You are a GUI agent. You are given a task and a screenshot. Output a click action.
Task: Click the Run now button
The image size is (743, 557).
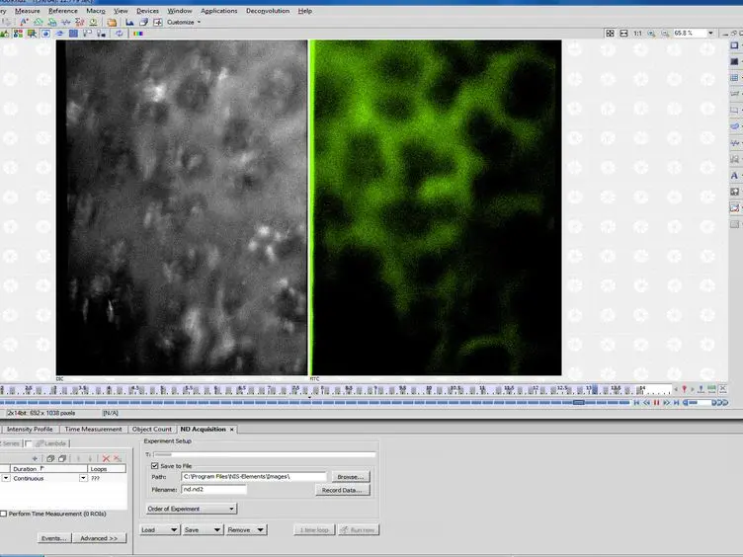(x=359, y=530)
